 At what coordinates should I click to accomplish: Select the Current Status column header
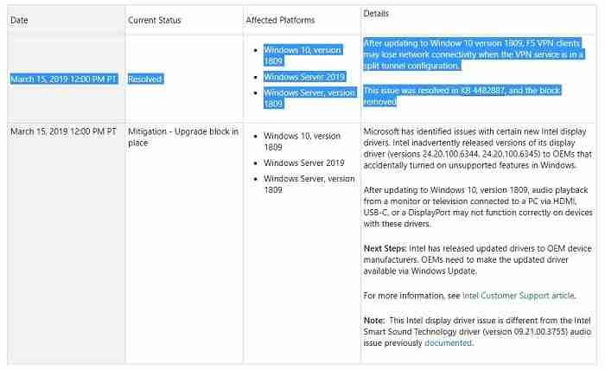[x=155, y=20]
